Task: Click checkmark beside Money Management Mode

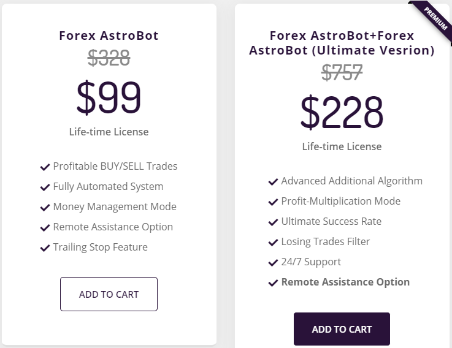Action: click(45, 207)
